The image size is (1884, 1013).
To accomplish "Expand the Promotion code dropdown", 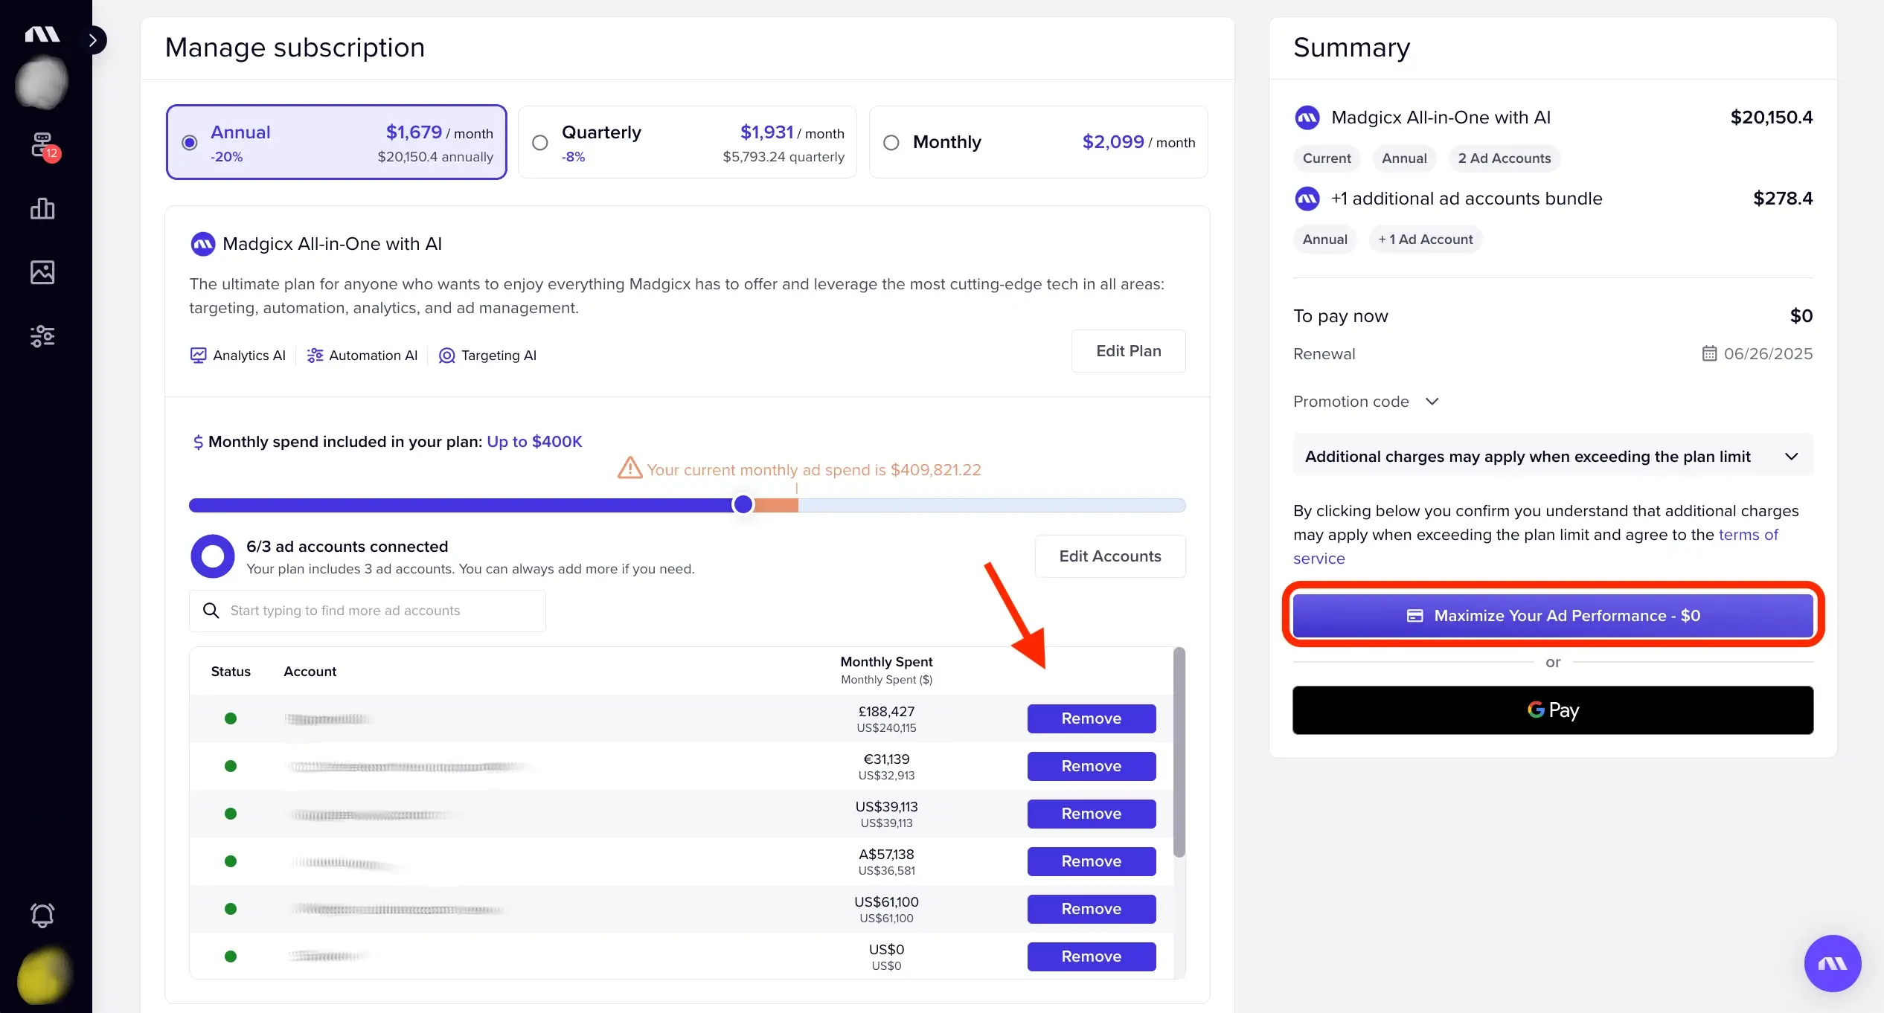I will pyautogui.click(x=1366, y=402).
